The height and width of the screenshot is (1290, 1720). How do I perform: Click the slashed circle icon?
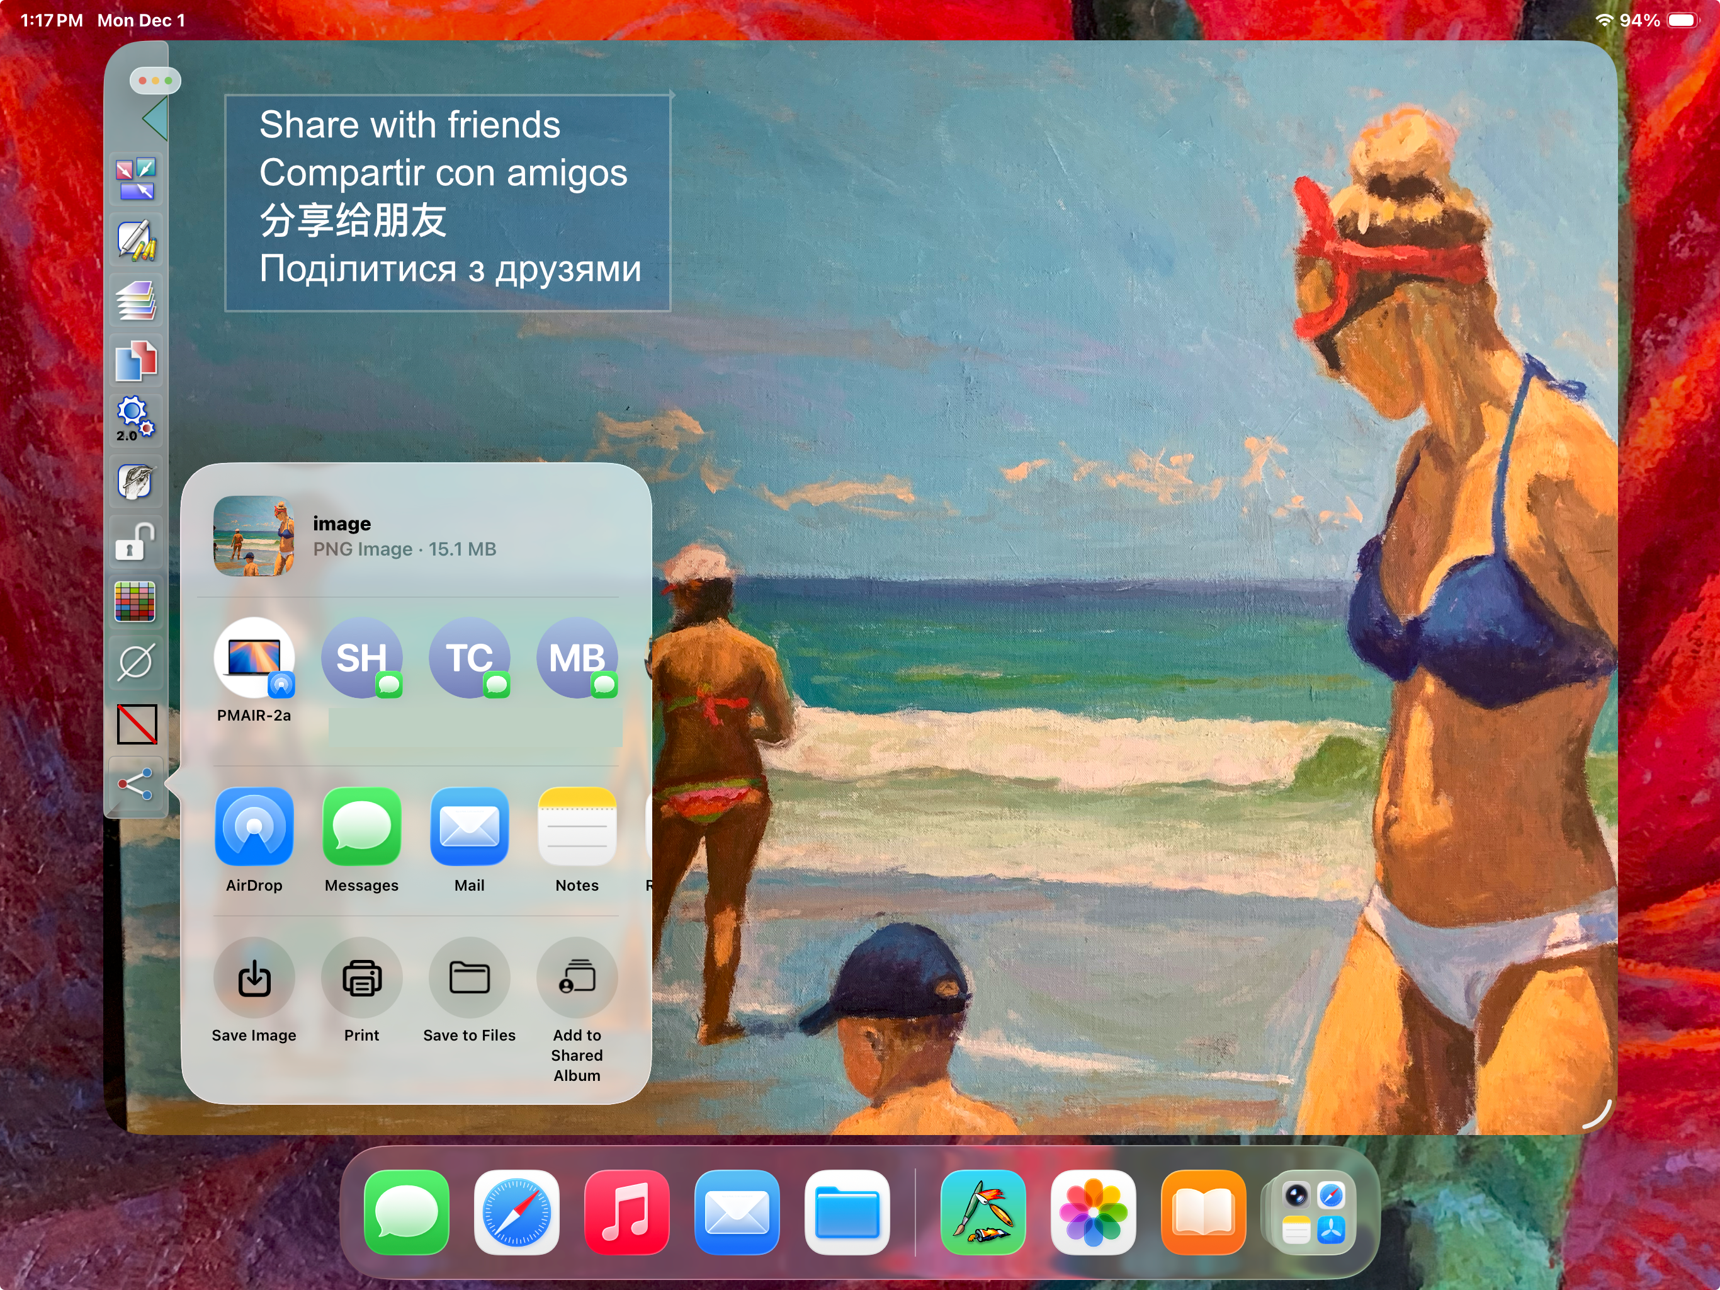pos(136,662)
